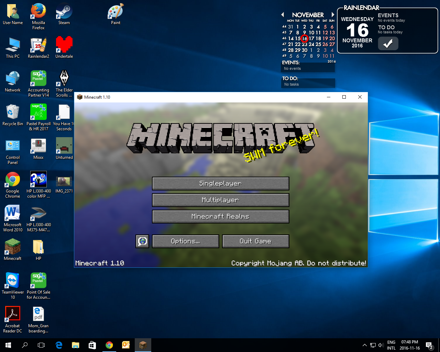
Task: Open the Action Center notifications
Action: pyautogui.click(x=429, y=345)
